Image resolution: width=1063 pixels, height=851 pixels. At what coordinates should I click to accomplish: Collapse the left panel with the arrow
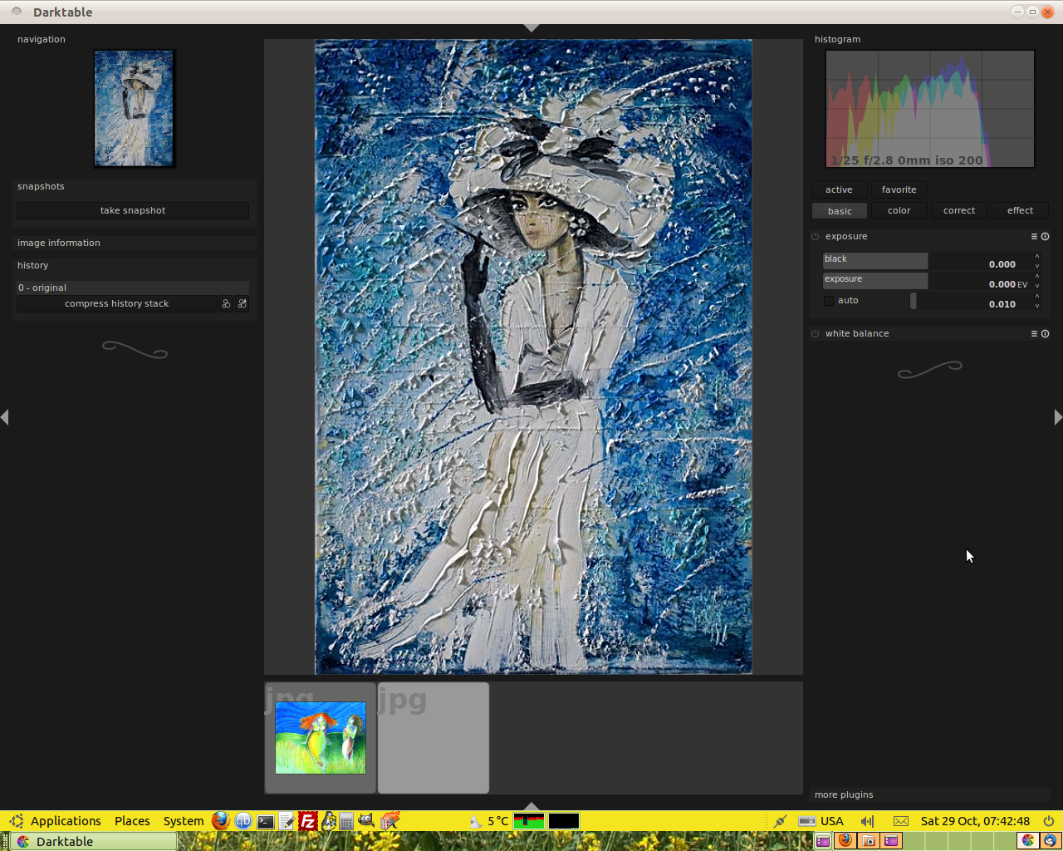coord(5,417)
